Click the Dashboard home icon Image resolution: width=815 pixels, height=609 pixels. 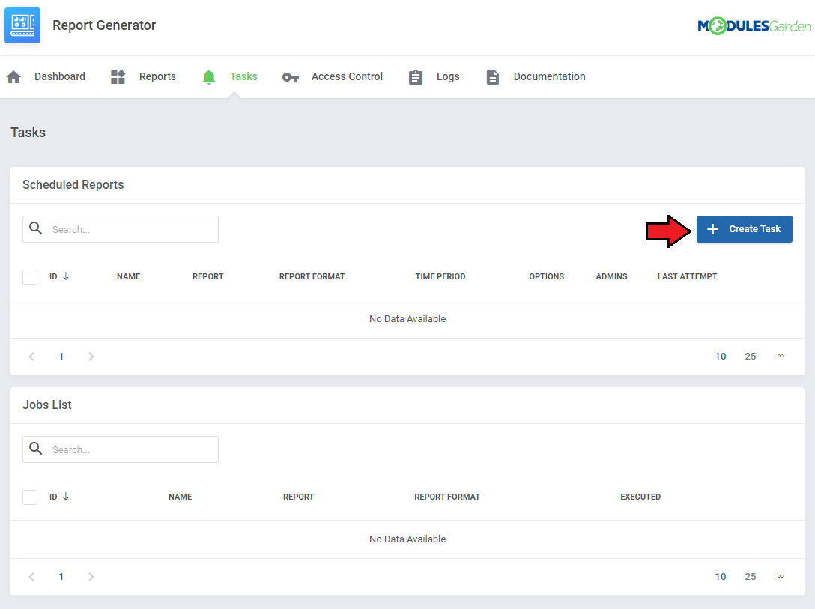pyautogui.click(x=14, y=77)
